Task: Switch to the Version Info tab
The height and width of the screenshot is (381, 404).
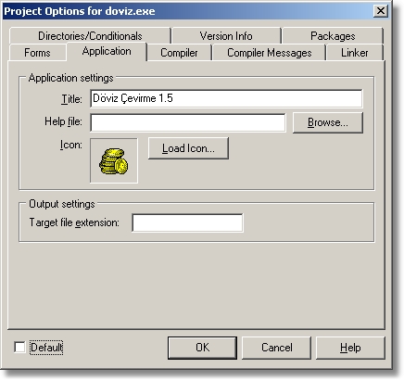Action: tap(226, 36)
